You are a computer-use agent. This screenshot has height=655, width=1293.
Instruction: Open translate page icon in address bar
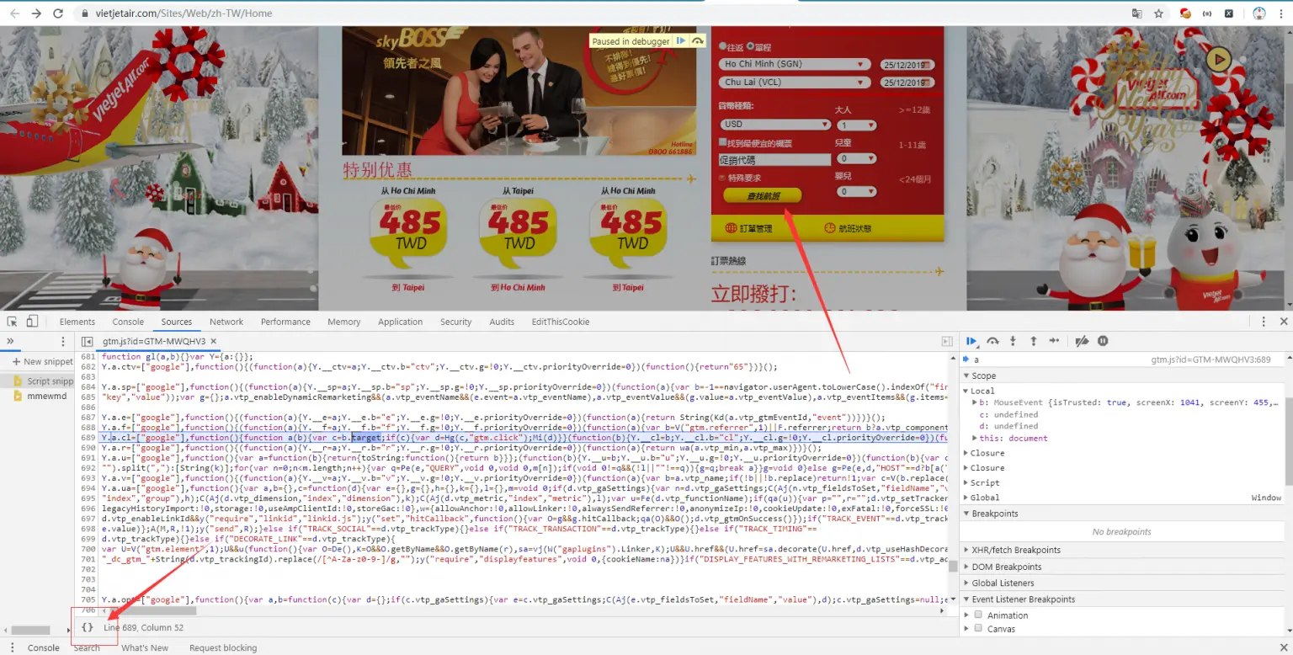(1137, 13)
